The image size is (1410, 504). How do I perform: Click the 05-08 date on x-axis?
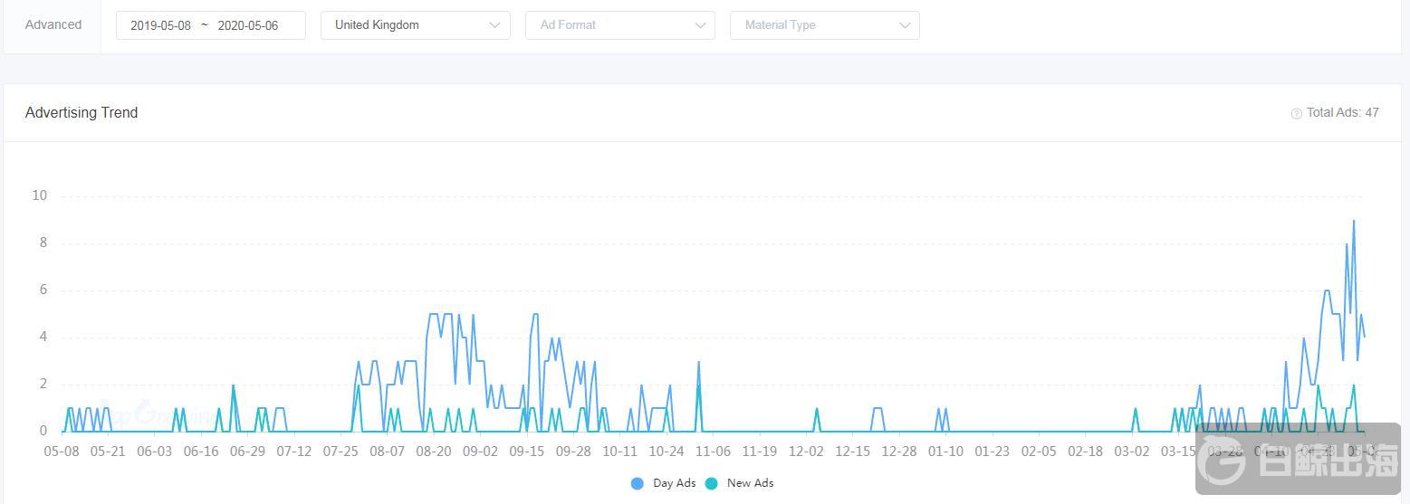[x=62, y=451]
